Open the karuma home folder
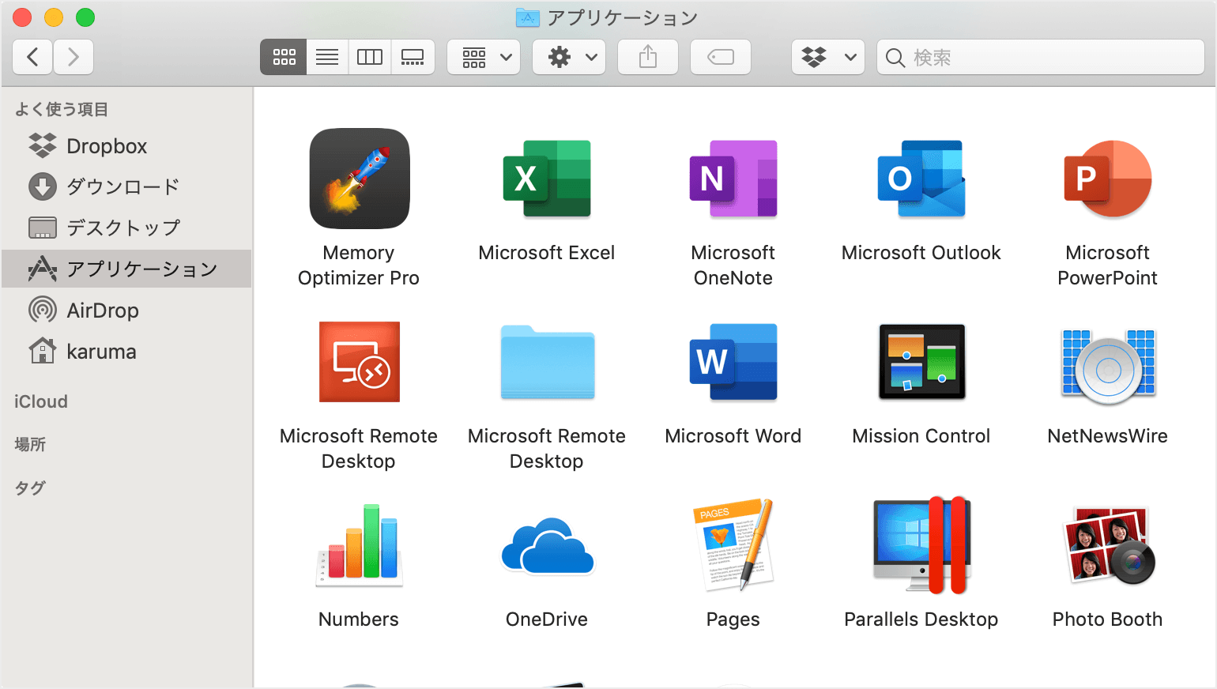Image resolution: width=1217 pixels, height=689 pixels. click(x=126, y=351)
